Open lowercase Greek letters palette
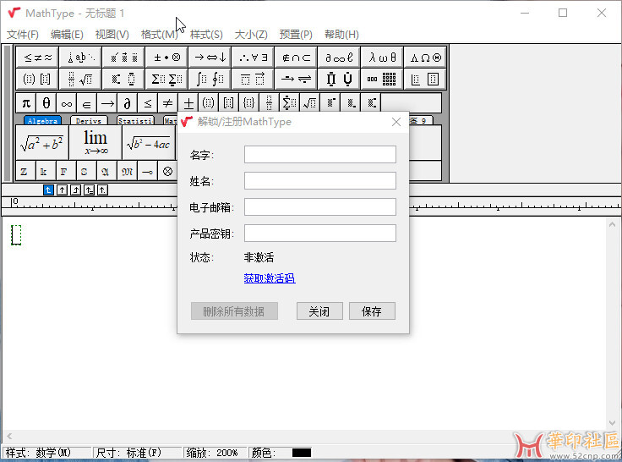 [382, 58]
